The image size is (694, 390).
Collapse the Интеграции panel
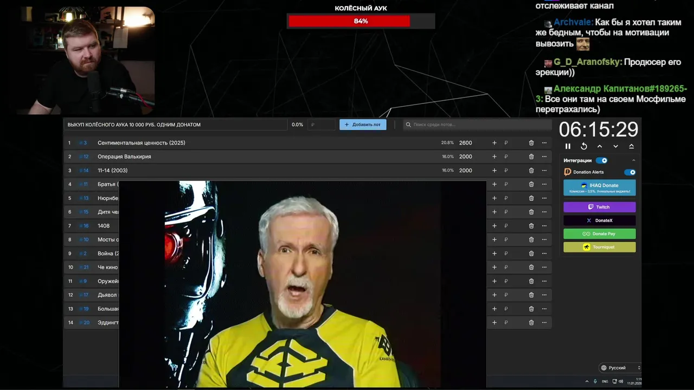click(633, 160)
